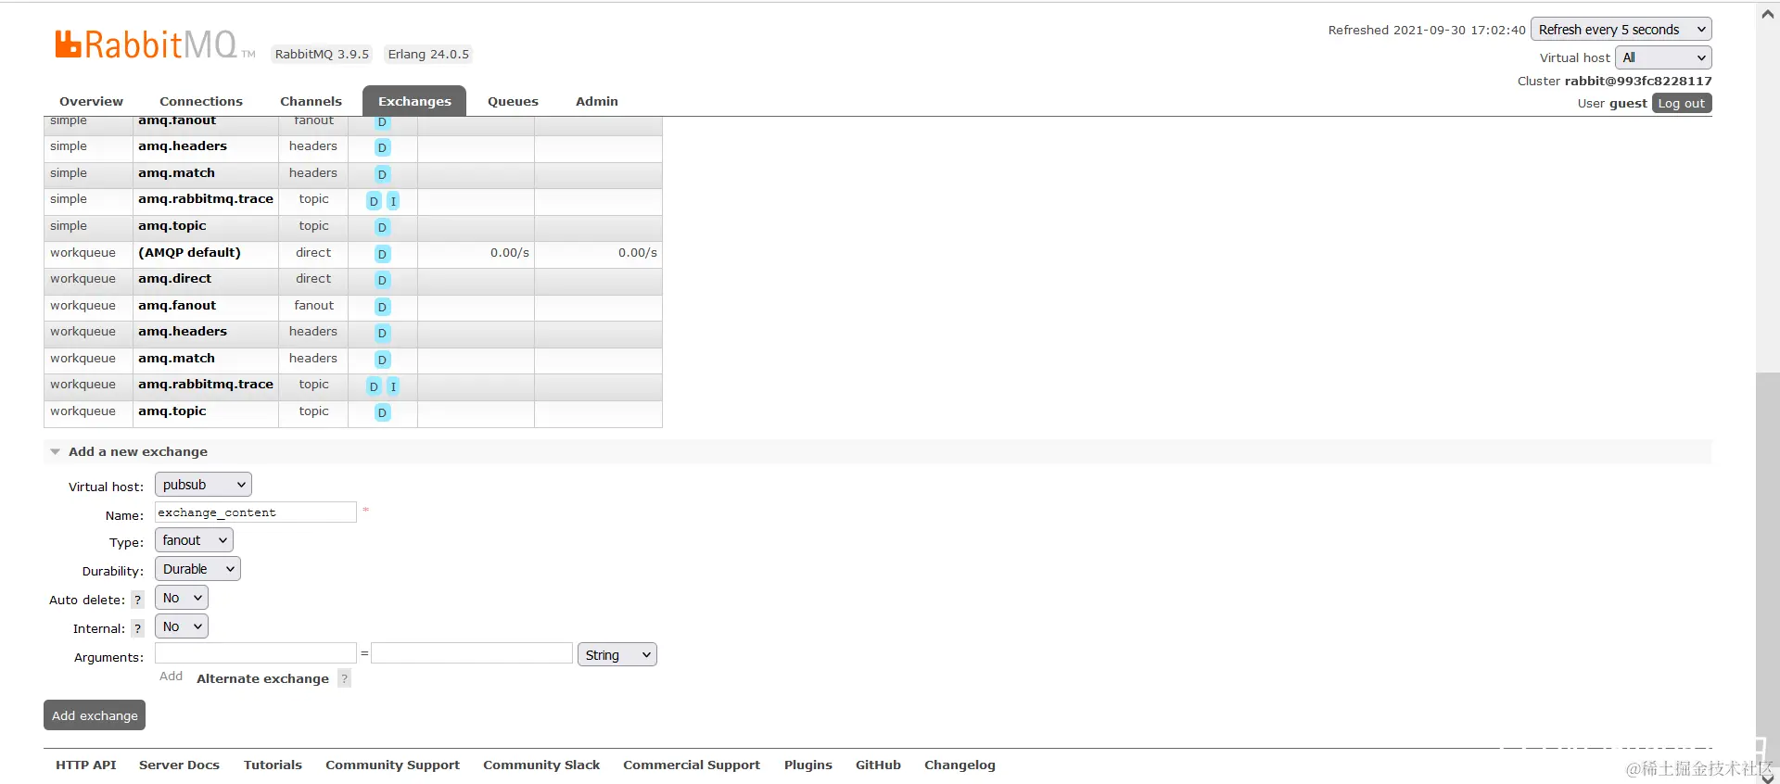The image size is (1780, 784).
Task: Open the workqueue amq.rabbitmq.trace exchange
Action: (206, 384)
